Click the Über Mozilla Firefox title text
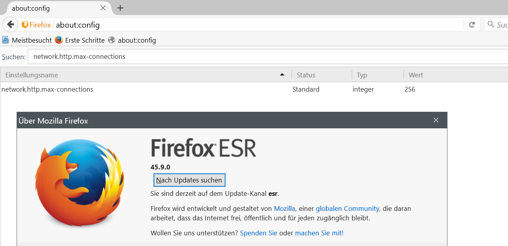 click(53, 121)
